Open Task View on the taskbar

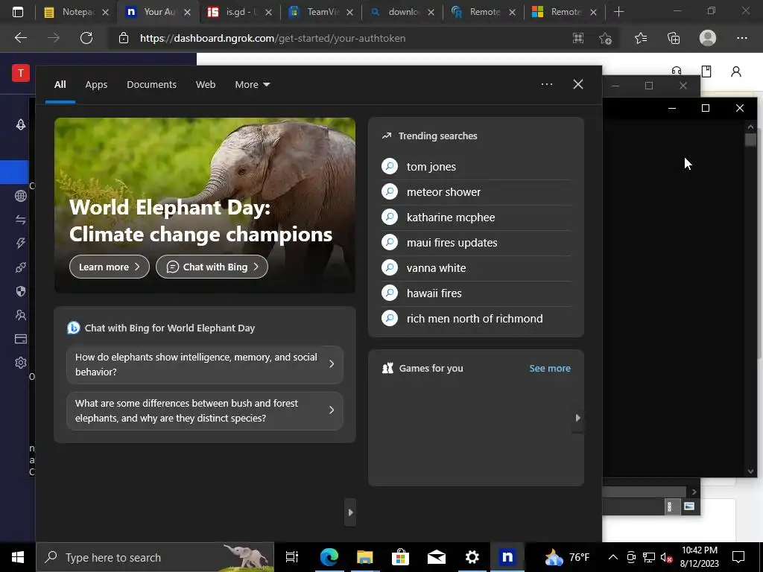tap(292, 557)
